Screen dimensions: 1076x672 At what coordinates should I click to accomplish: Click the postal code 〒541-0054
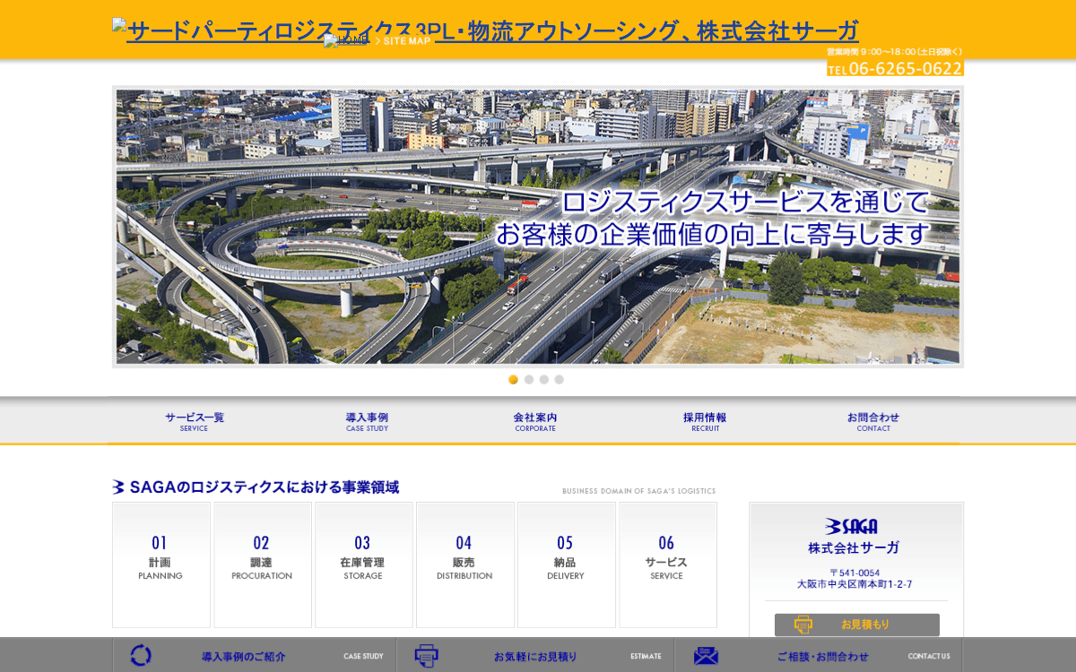(x=855, y=573)
